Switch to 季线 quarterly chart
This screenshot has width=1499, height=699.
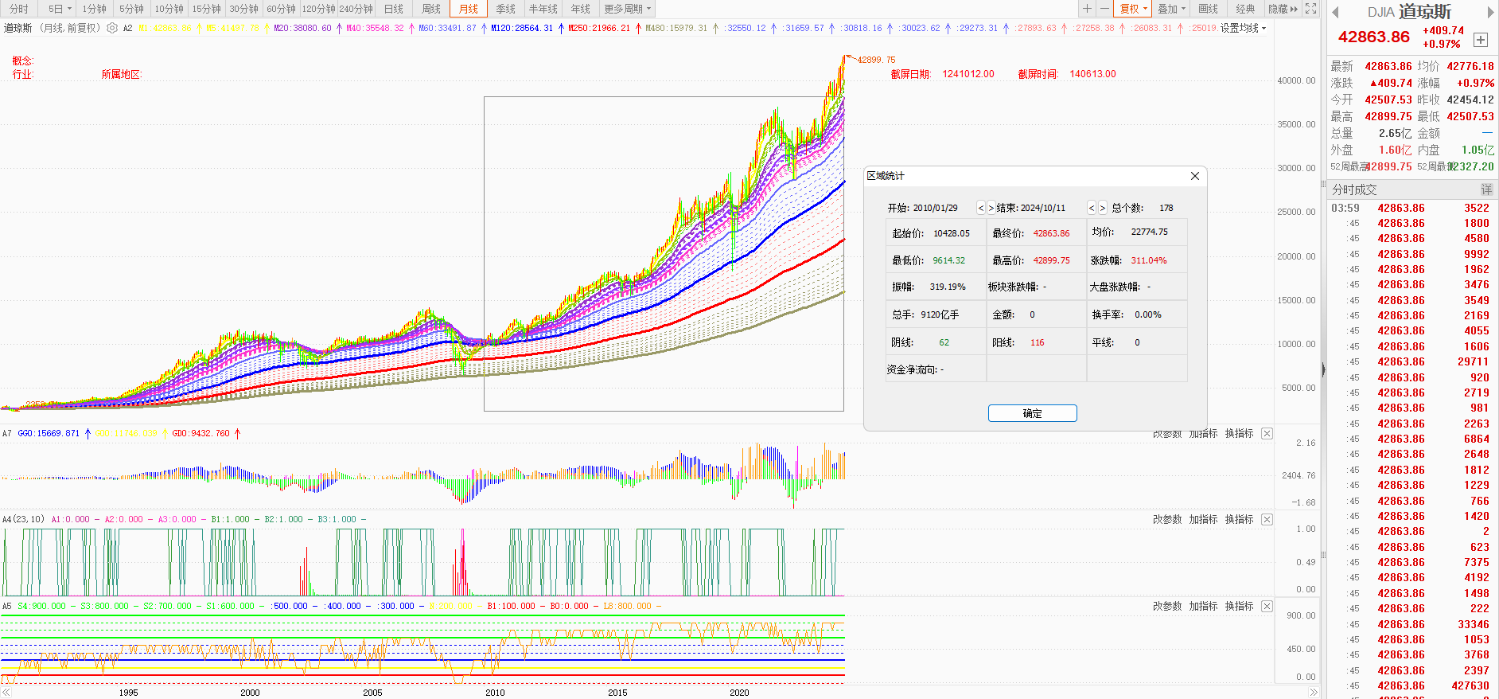coord(506,9)
